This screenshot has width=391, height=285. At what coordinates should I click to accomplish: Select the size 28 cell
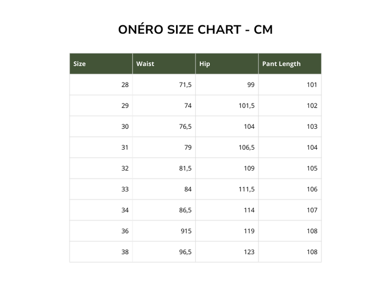125,85
